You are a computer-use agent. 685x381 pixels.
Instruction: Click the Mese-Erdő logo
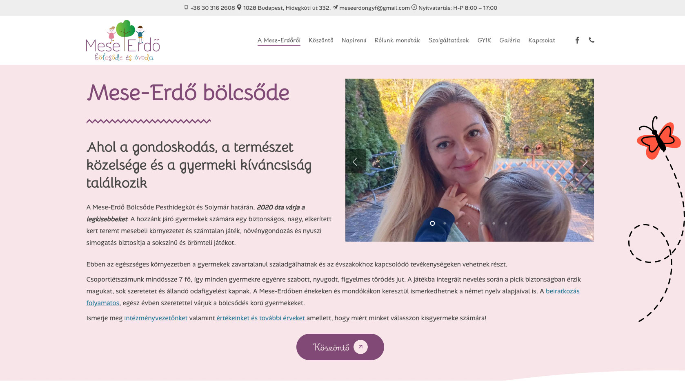pyautogui.click(x=123, y=40)
